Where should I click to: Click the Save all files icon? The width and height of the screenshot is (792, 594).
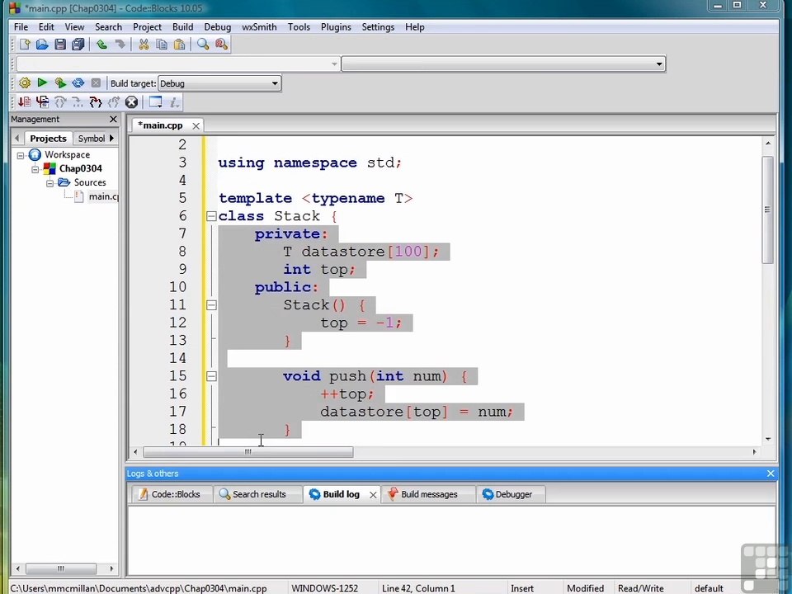pos(78,45)
